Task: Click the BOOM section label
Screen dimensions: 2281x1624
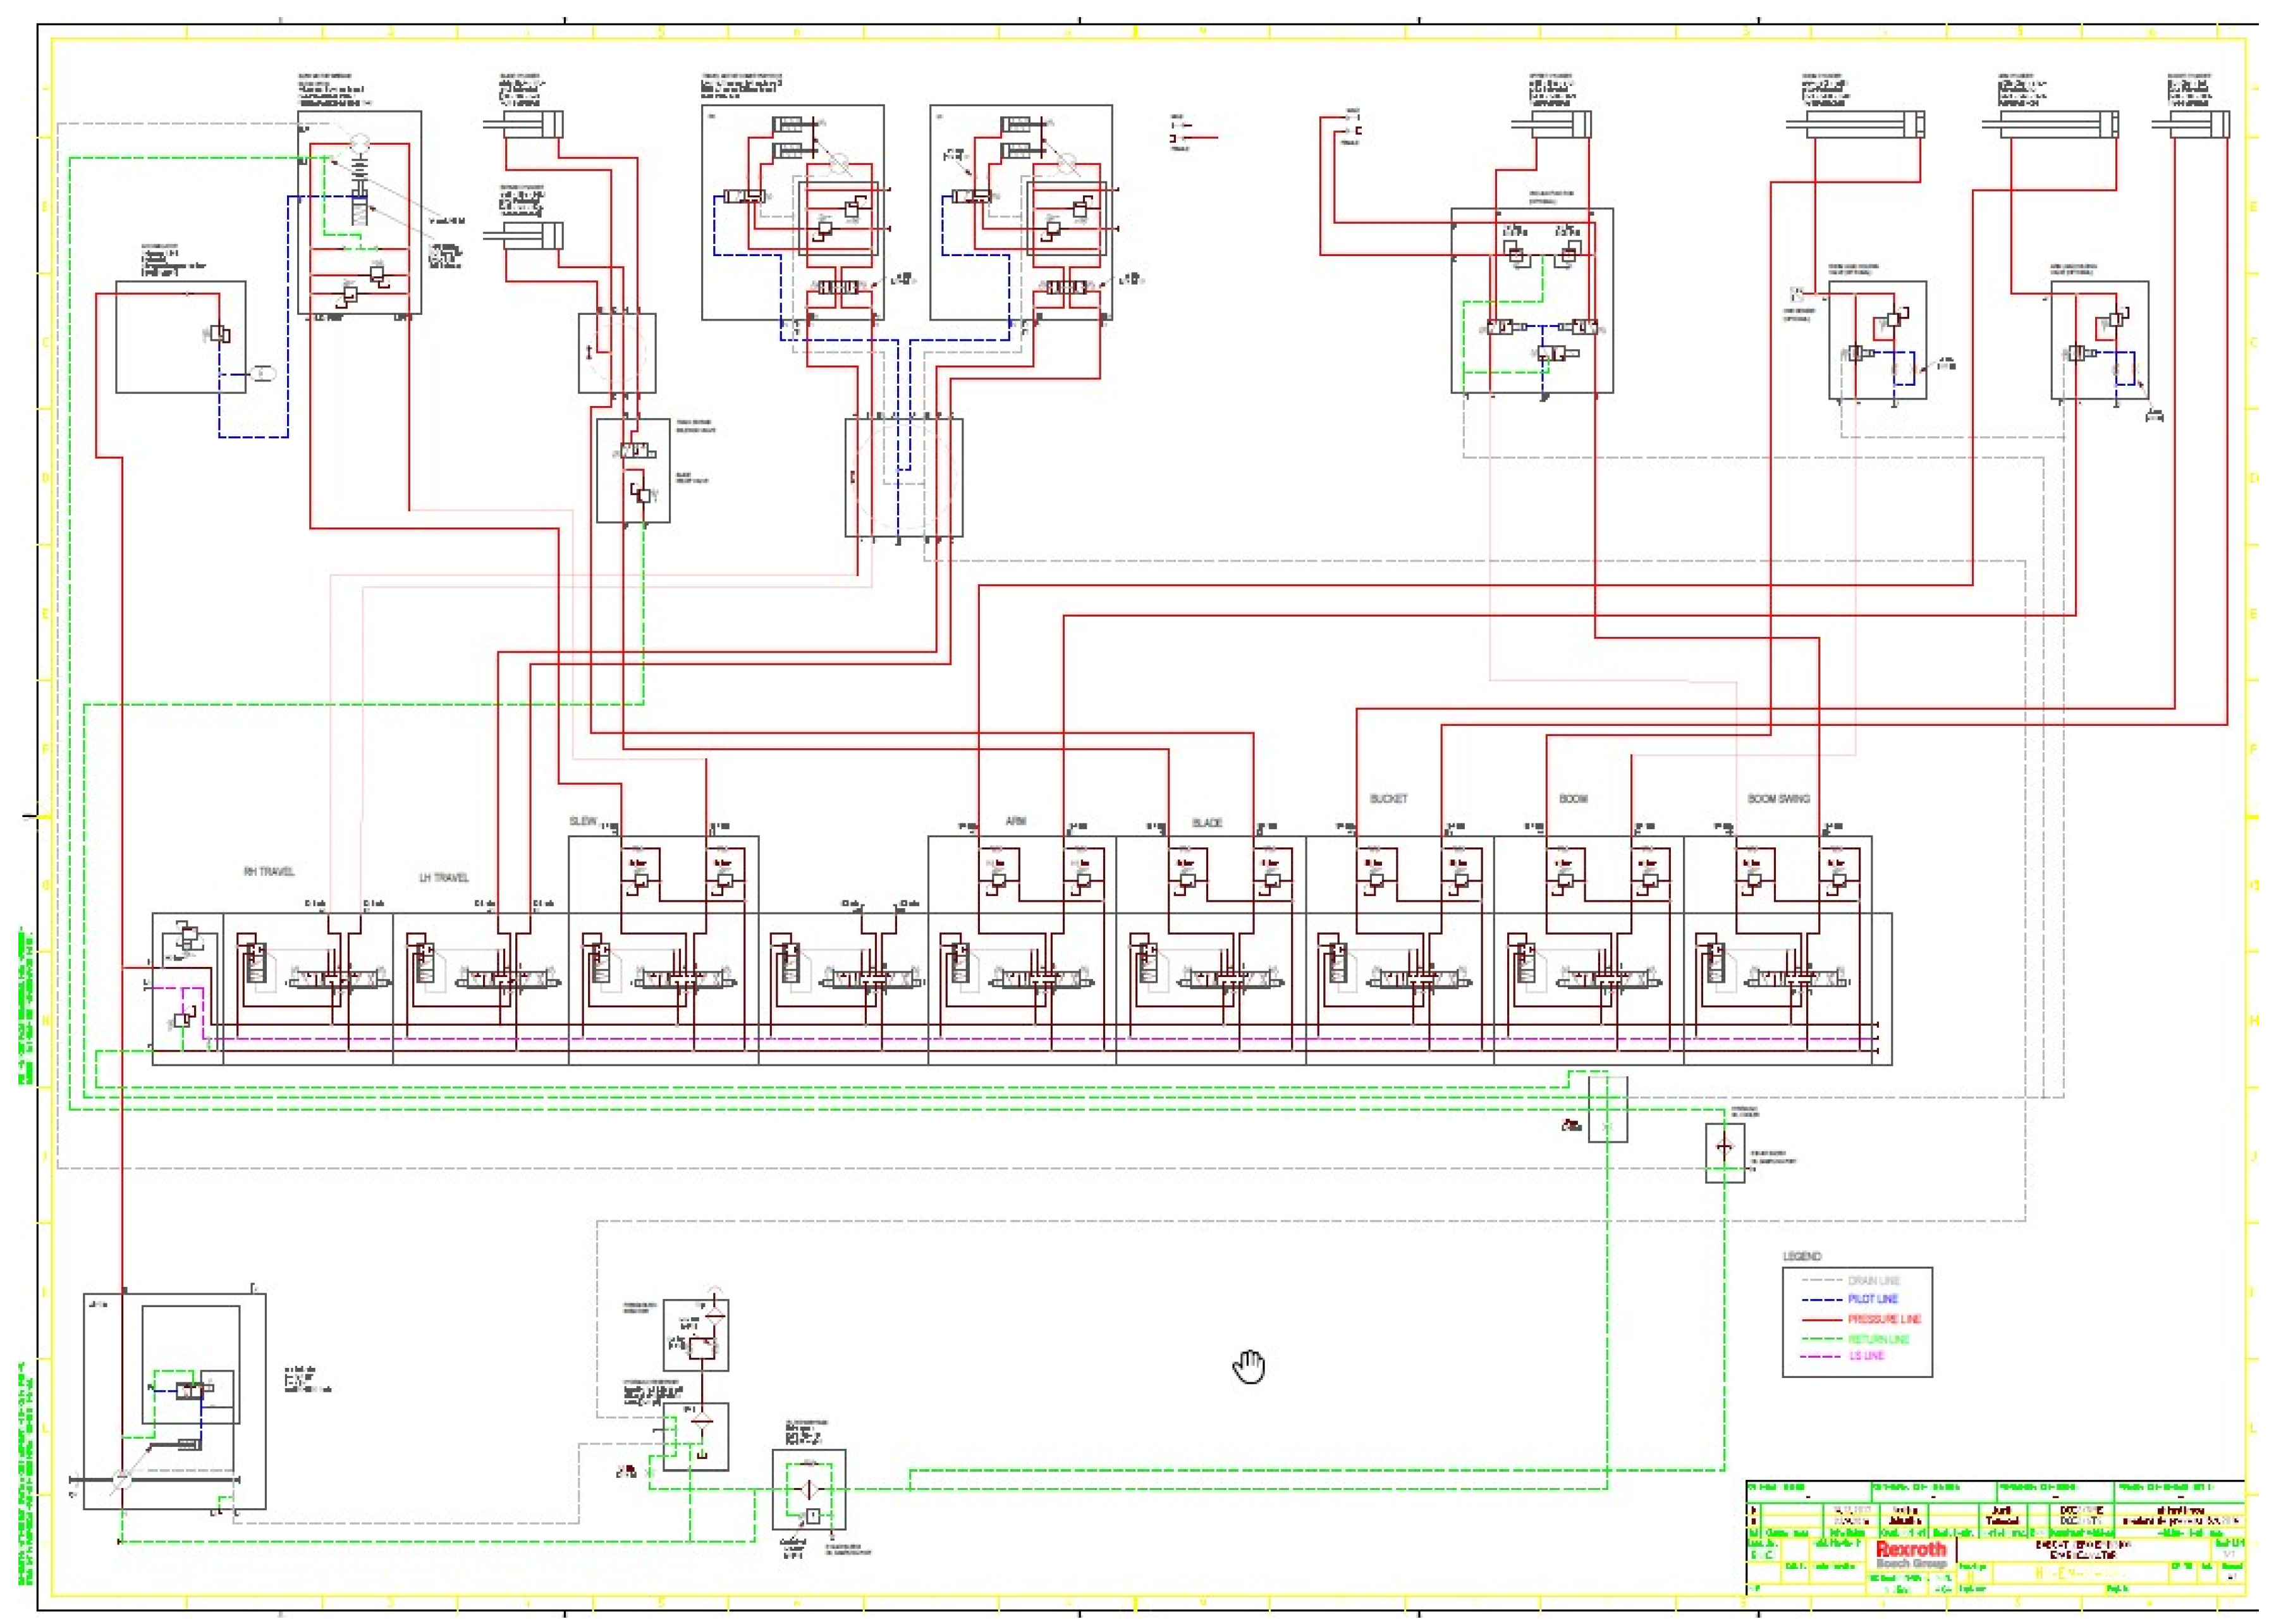Action: 1574,799
